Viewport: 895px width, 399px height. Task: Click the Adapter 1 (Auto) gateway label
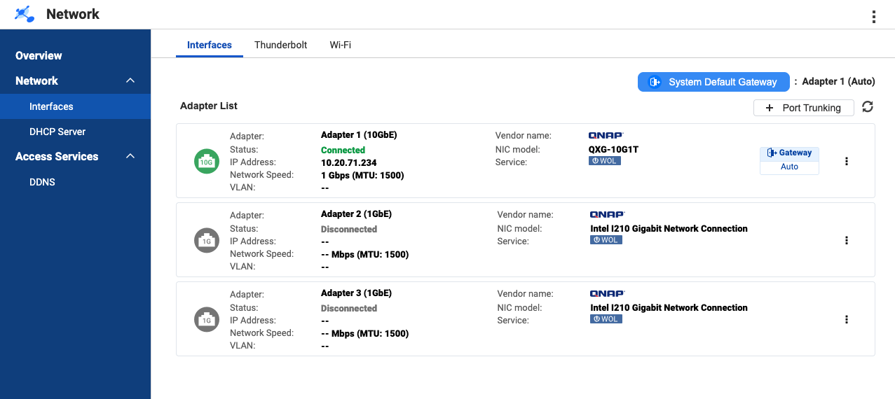click(838, 82)
